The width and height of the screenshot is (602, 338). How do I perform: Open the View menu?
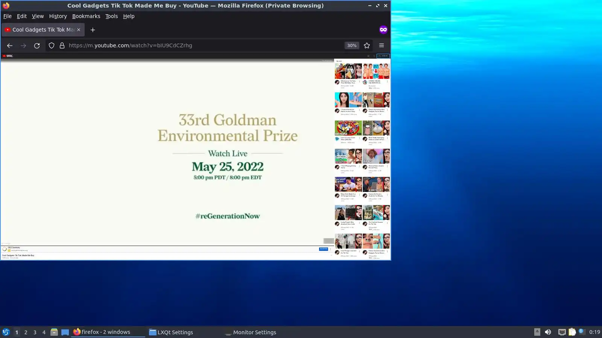38,16
